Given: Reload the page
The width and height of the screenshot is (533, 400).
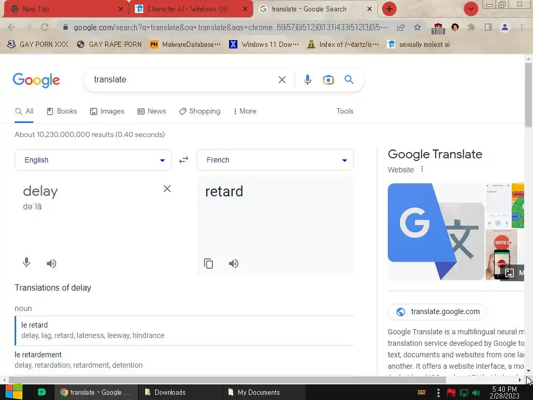Looking at the screenshot, I should (45, 27).
